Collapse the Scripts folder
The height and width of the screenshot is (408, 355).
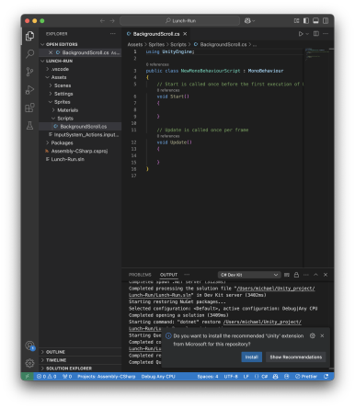pos(65,119)
